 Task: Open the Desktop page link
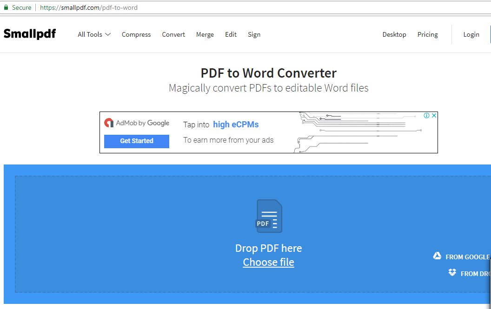point(394,34)
